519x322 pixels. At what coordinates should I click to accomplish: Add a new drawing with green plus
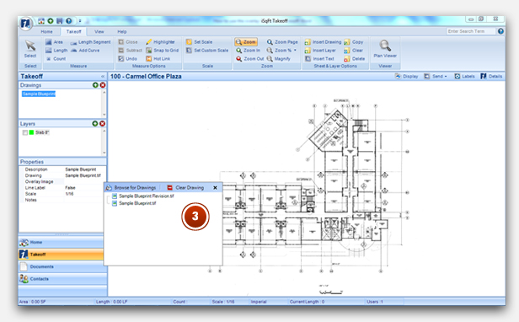tap(95, 85)
